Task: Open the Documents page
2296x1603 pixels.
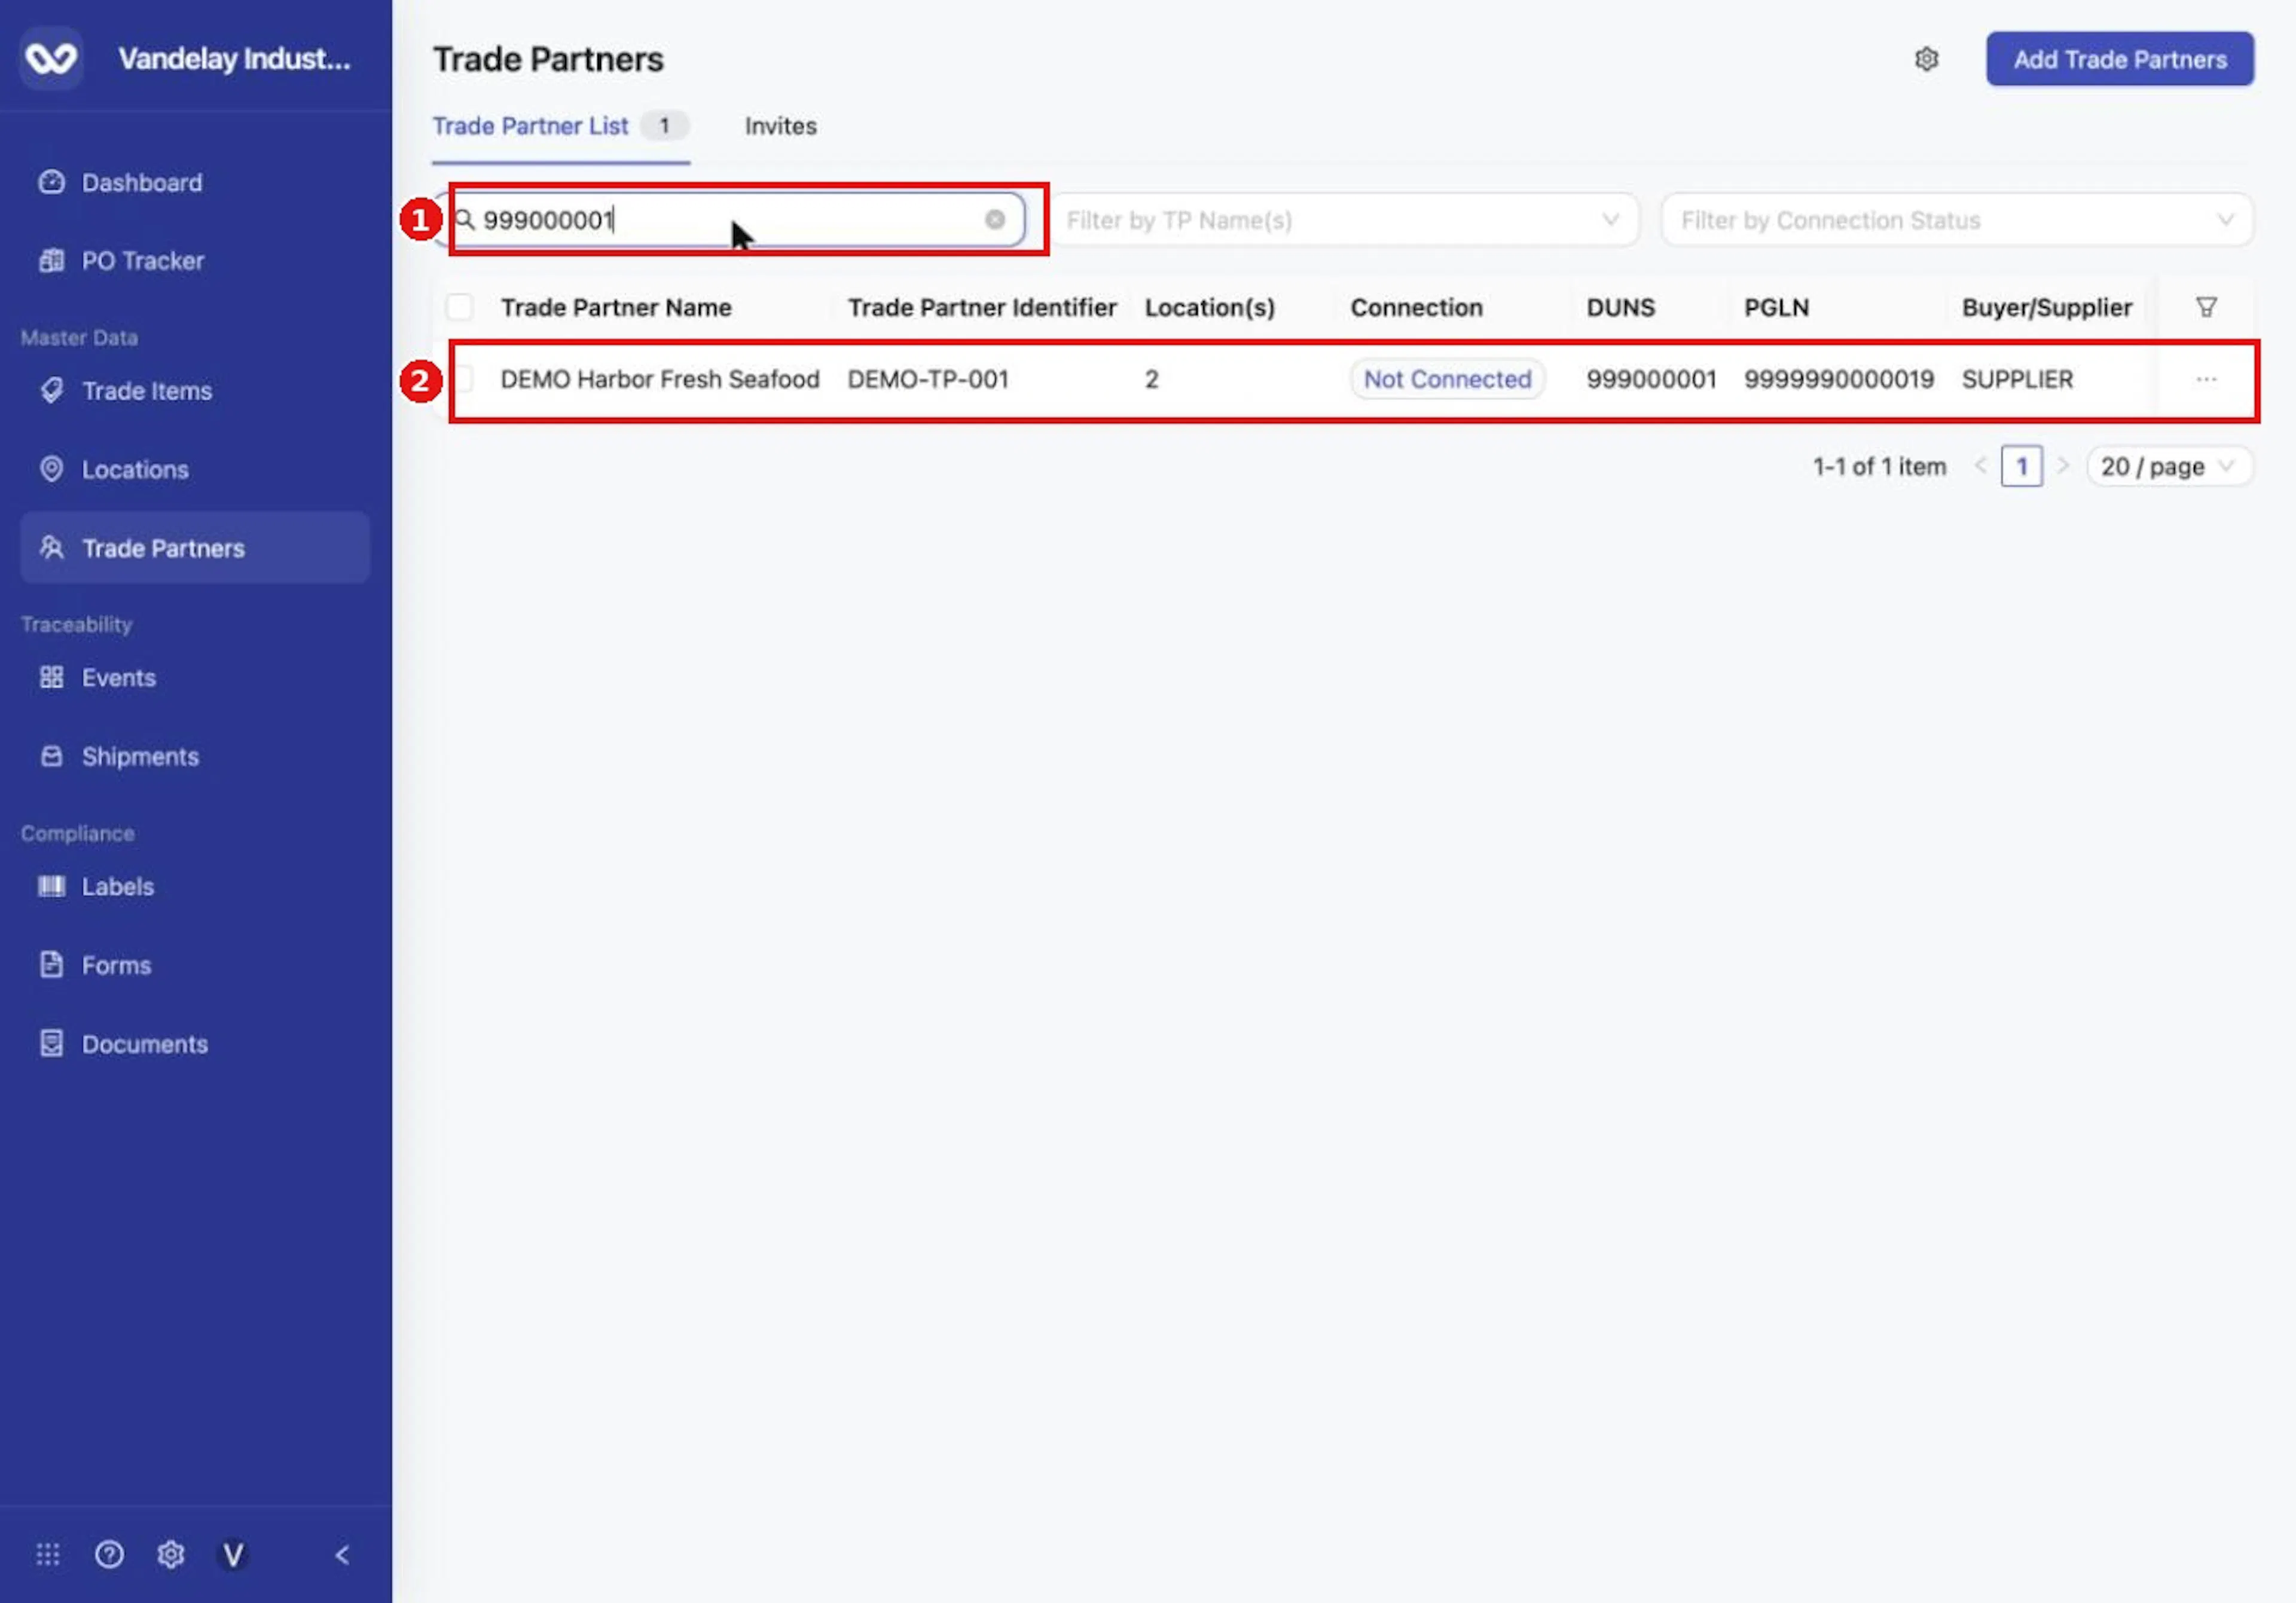Action: click(x=144, y=1044)
